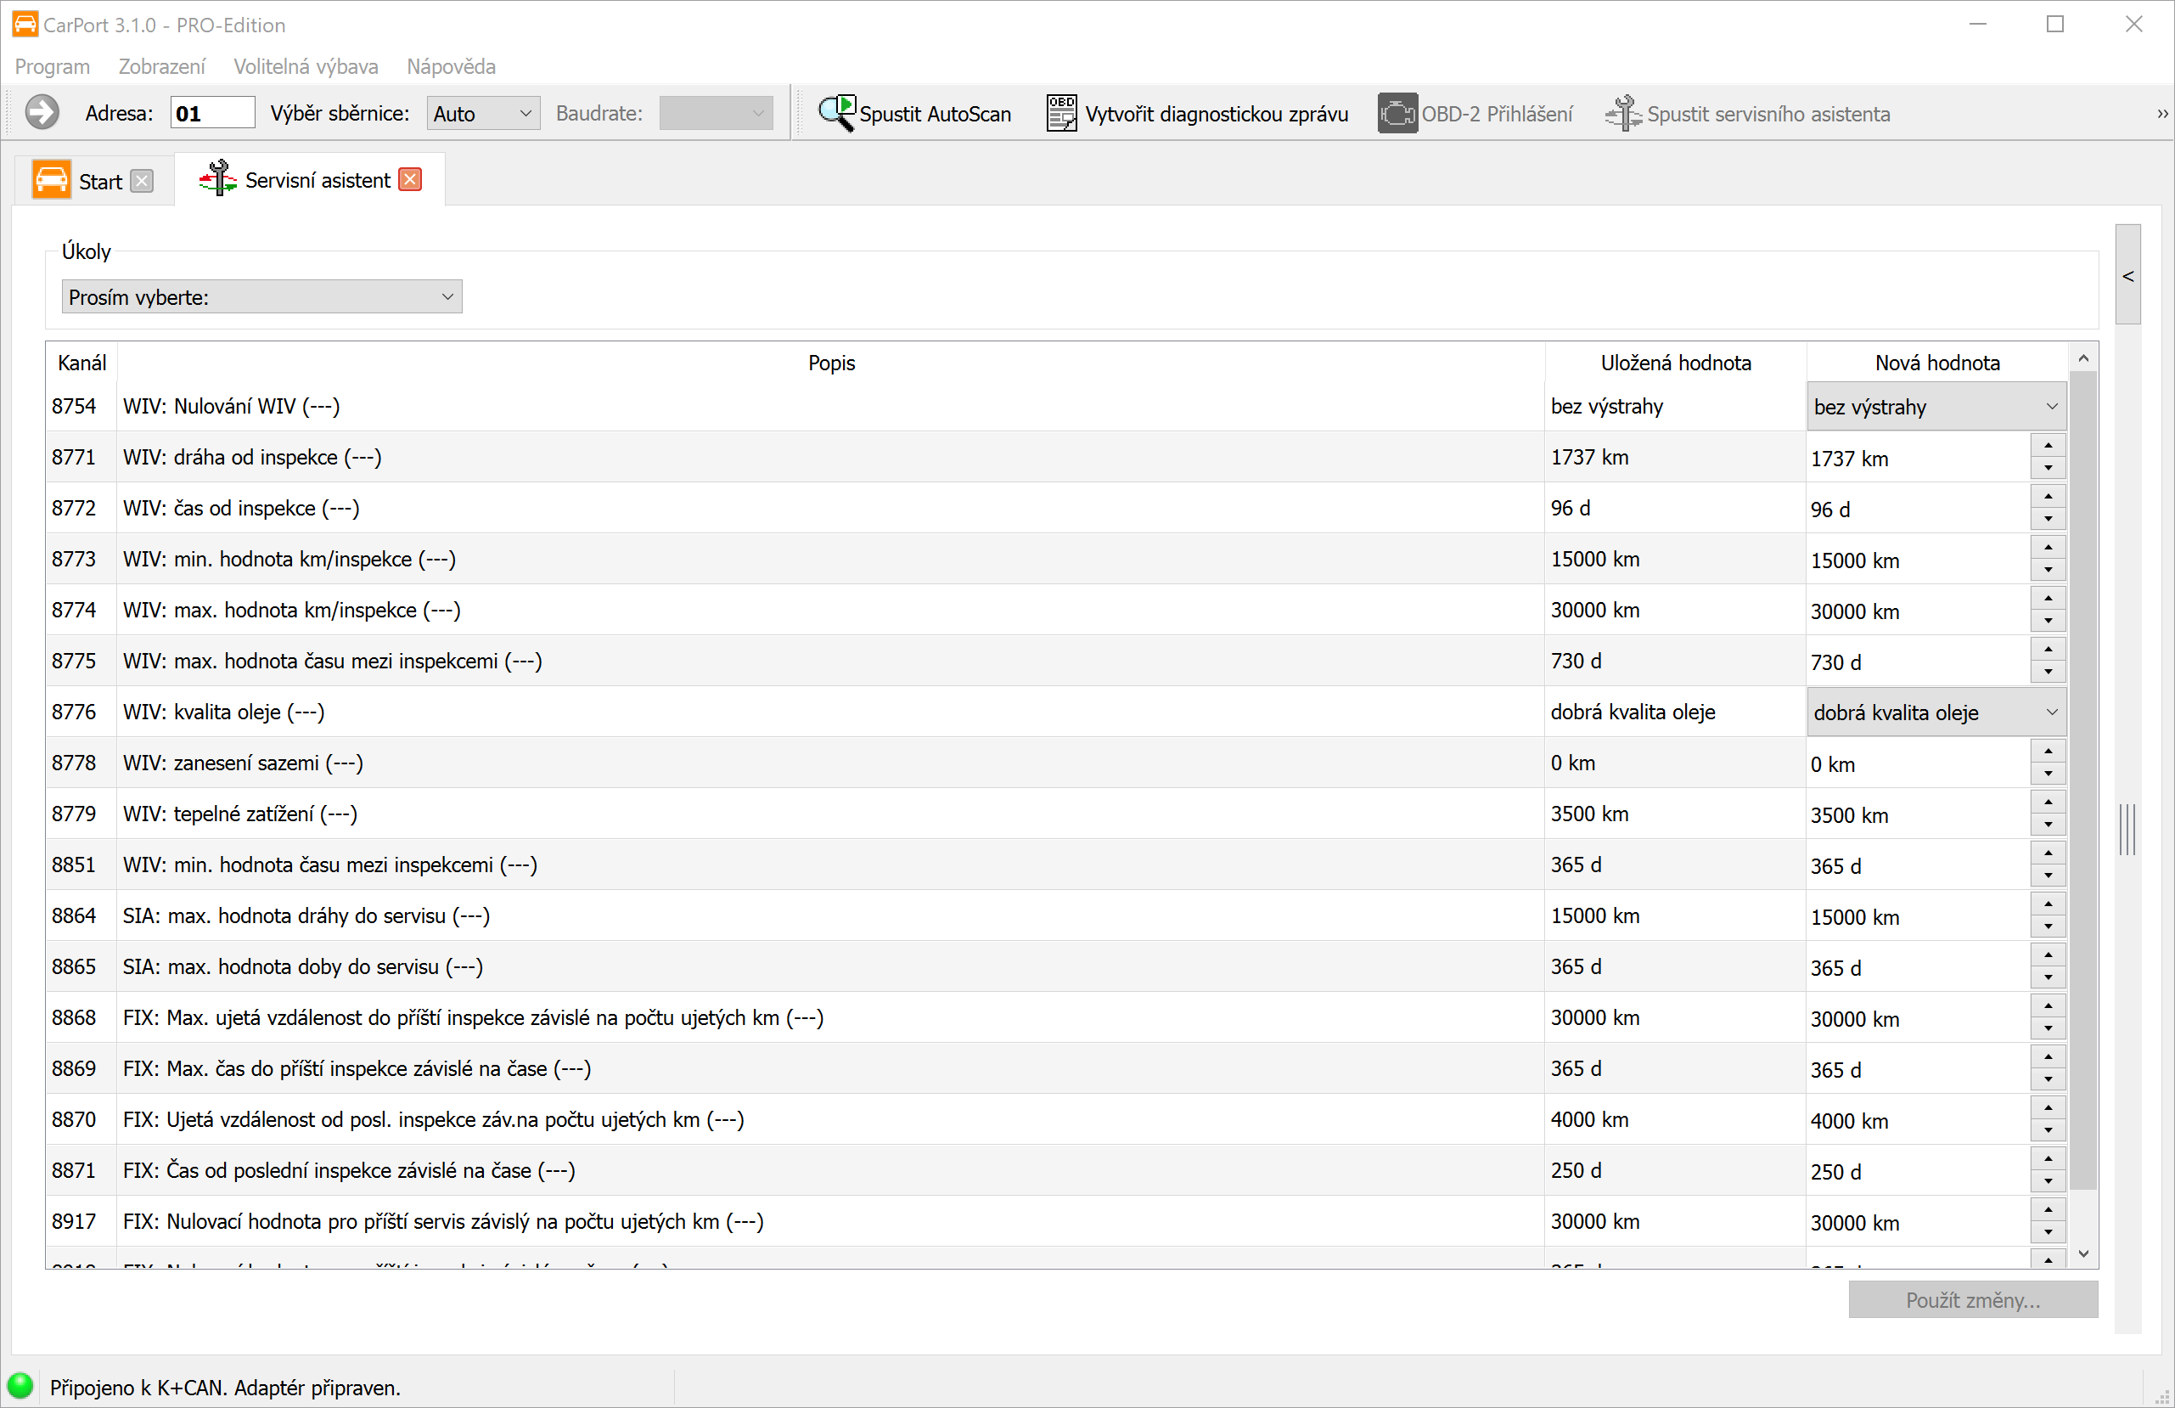This screenshot has width=2175, height=1408.
Task: Switch to the Start tab
Action: tap(98, 181)
